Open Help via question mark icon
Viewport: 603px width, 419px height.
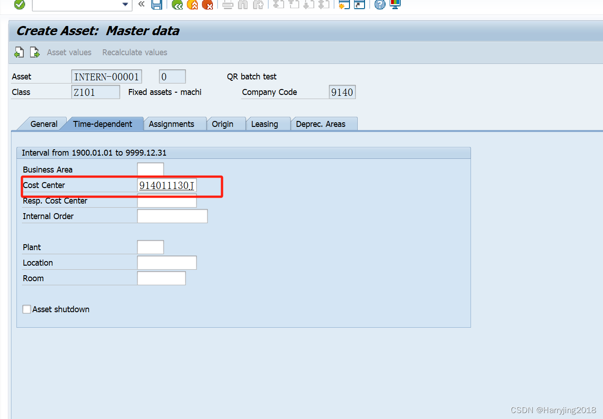point(380,5)
